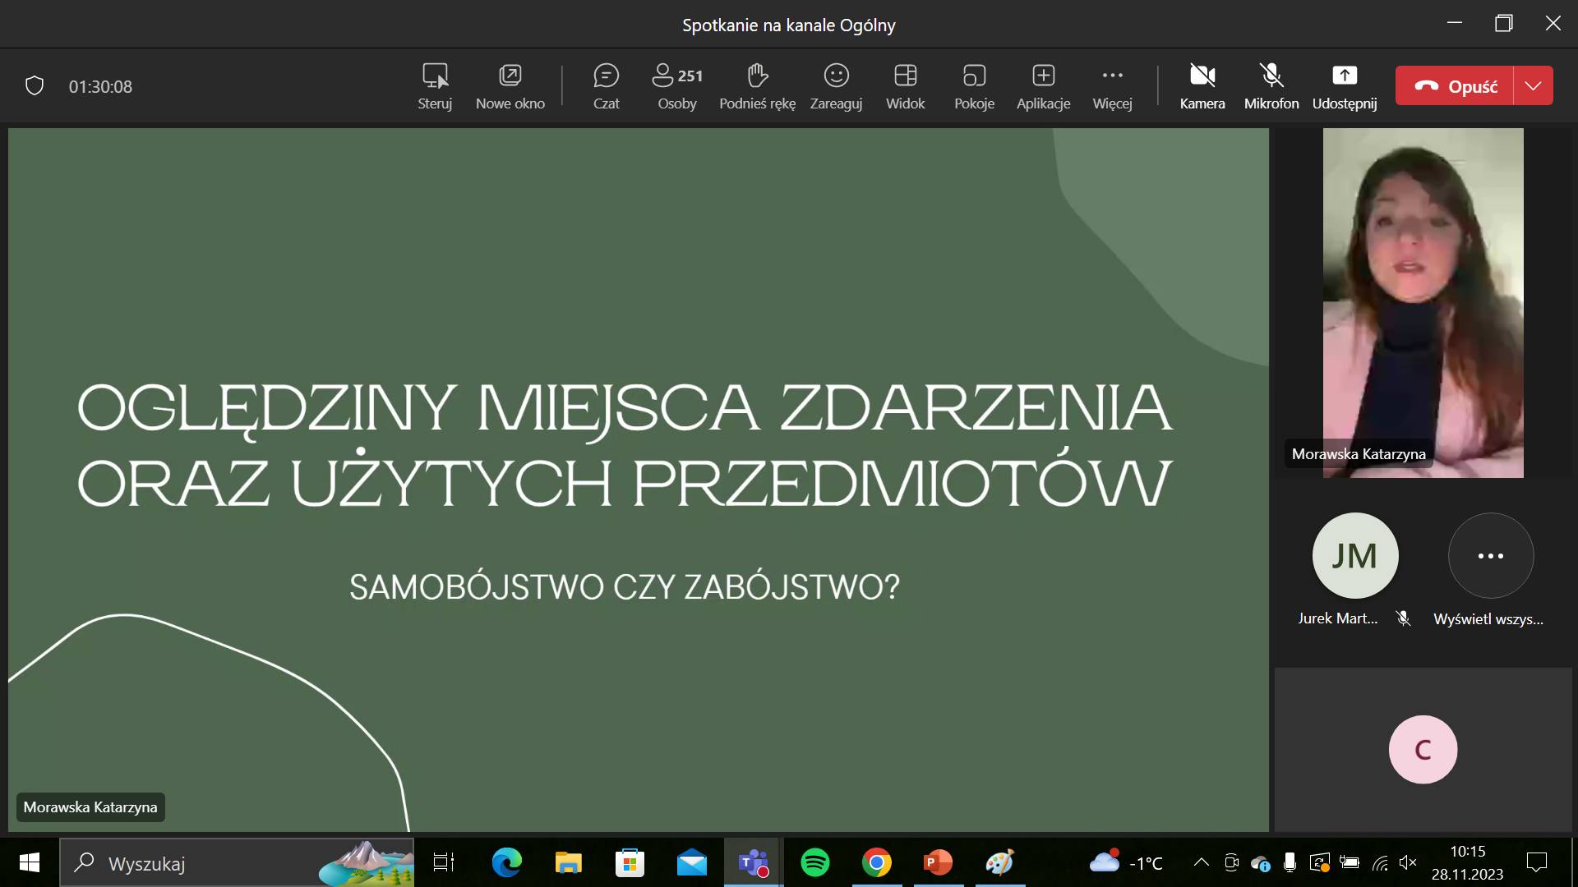Open the Widok view options
Viewport: 1578px width, 887px height.
click(905, 85)
